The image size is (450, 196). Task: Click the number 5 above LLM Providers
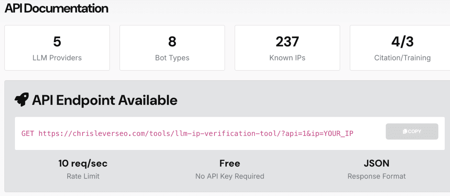[57, 42]
